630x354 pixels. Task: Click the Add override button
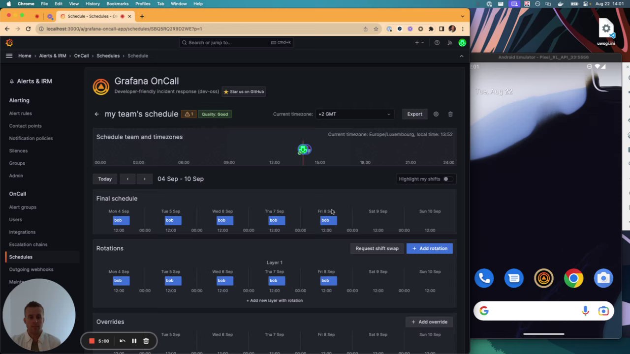(429, 322)
